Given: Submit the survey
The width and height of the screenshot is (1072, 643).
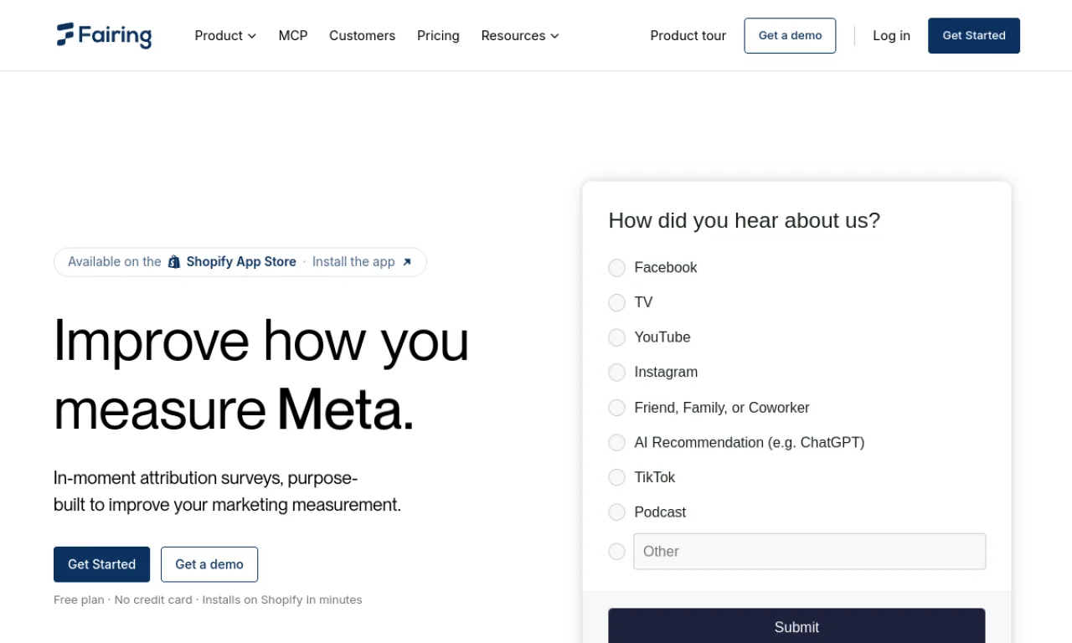Looking at the screenshot, I should (x=796, y=626).
